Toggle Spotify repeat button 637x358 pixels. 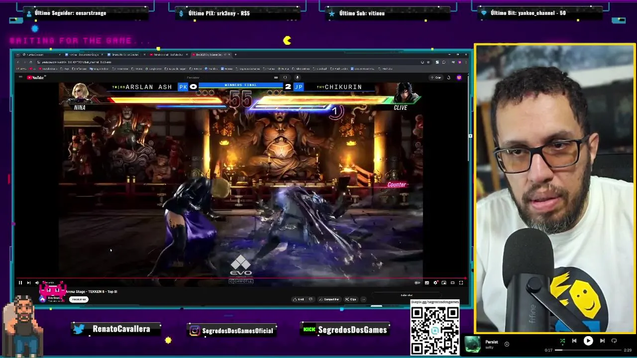point(614,341)
